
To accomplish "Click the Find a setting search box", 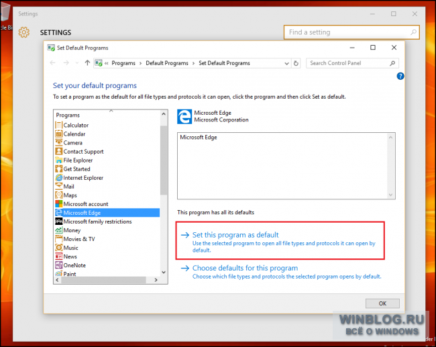I will (351, 32).
